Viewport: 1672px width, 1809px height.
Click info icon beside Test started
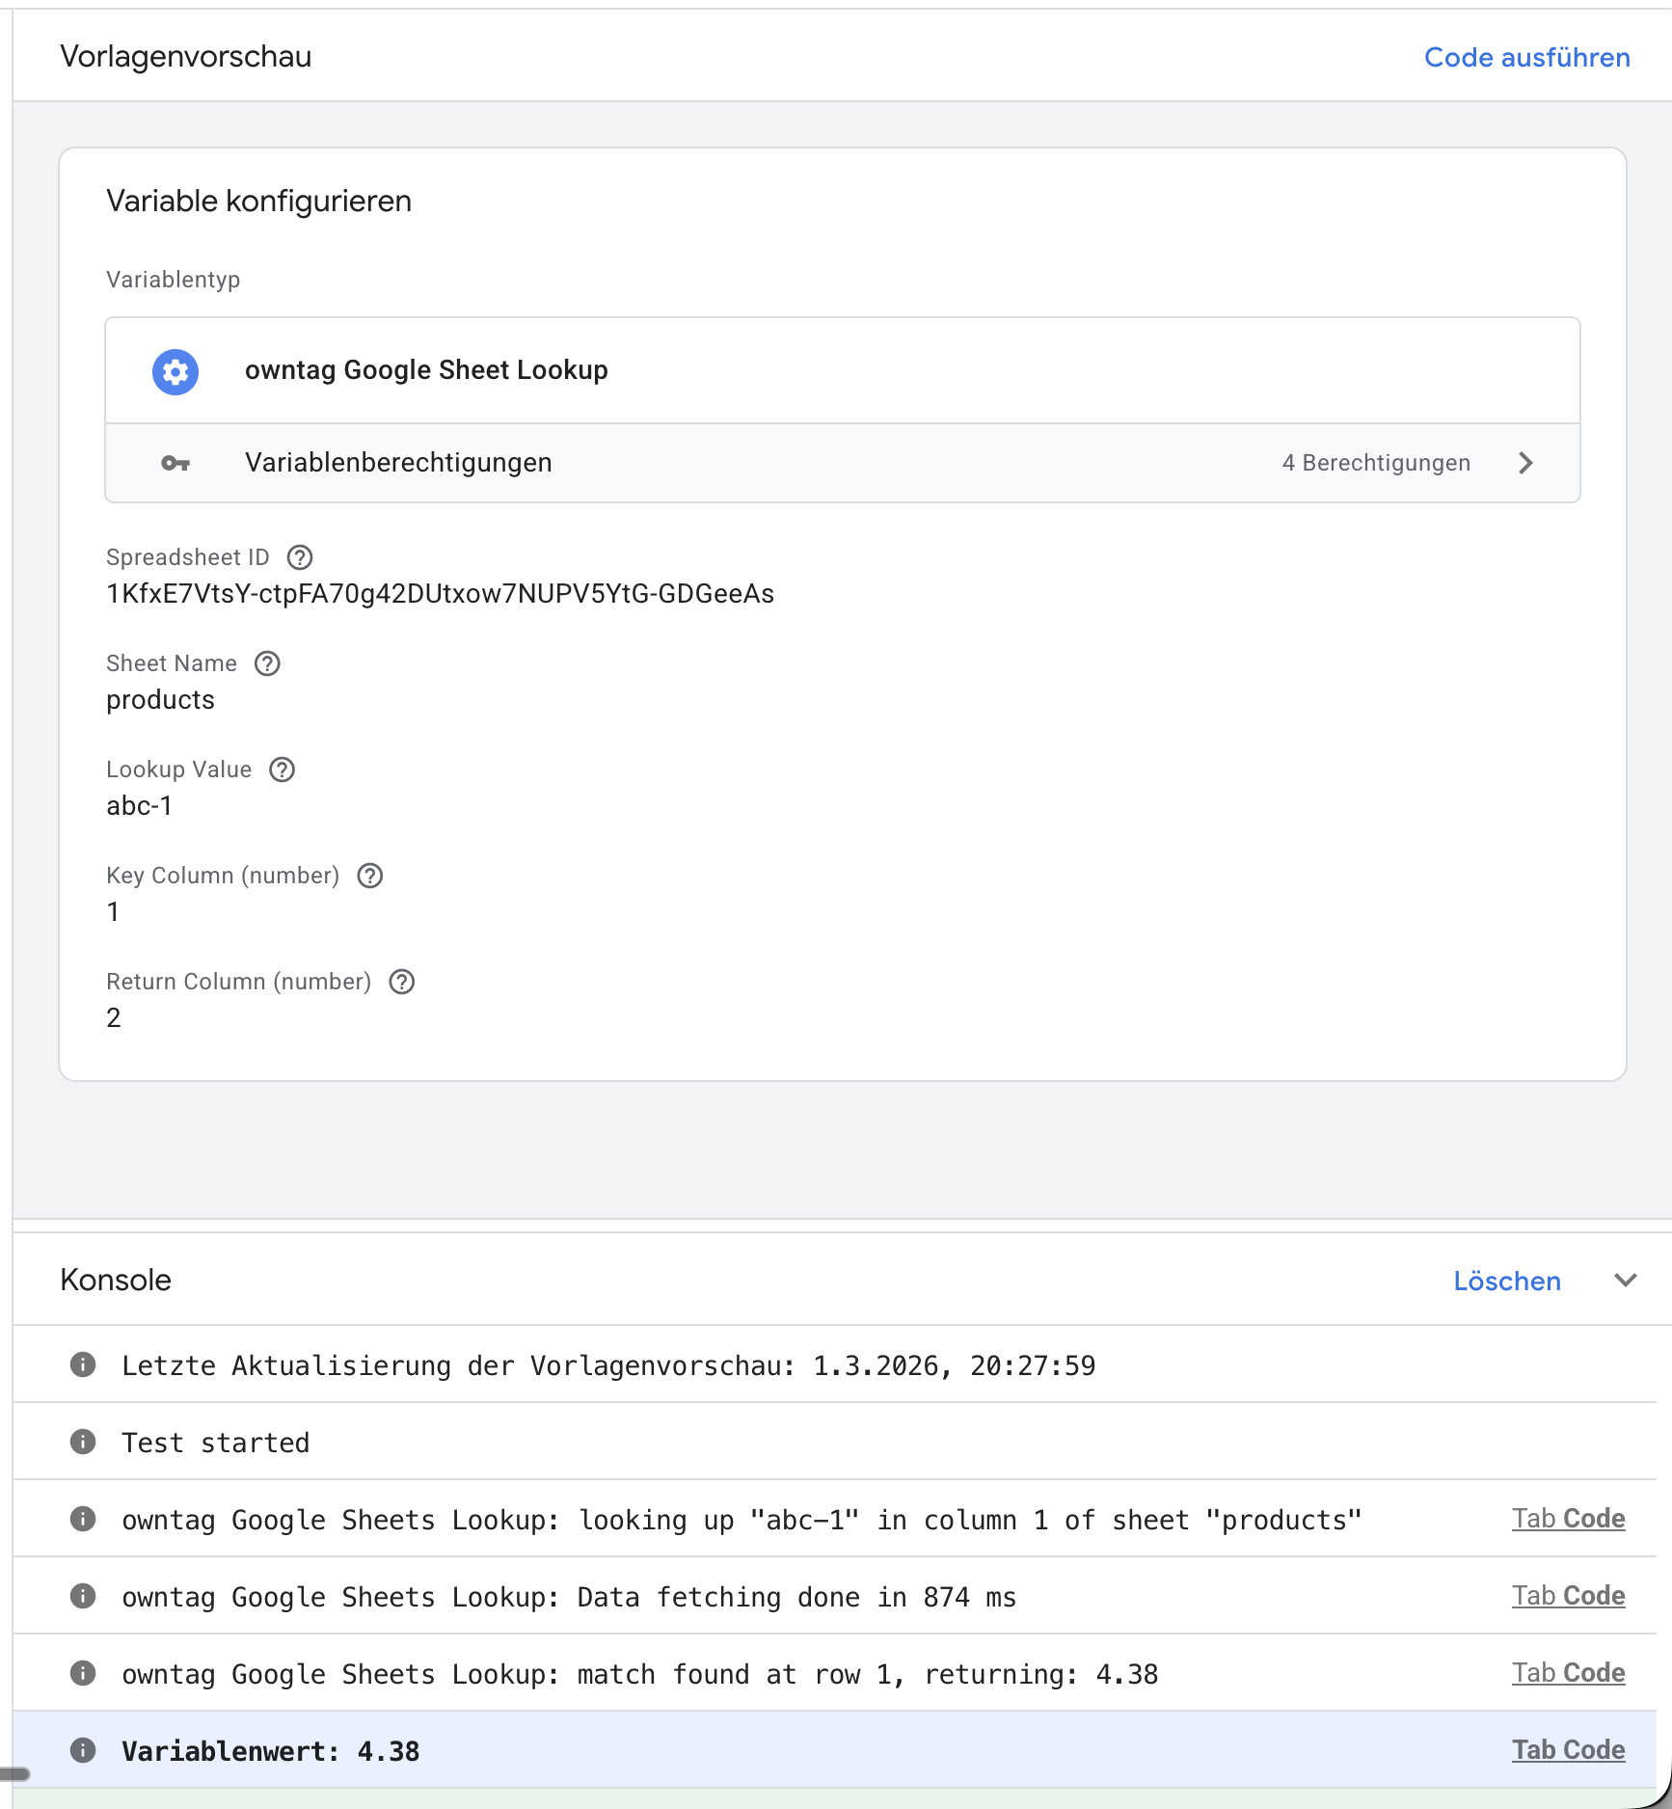83,1442
